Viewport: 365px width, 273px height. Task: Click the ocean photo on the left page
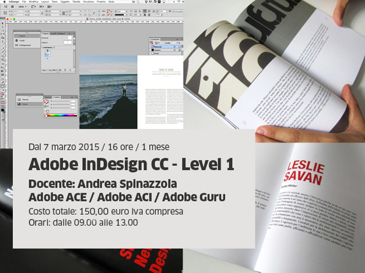(x=108, y=92)
